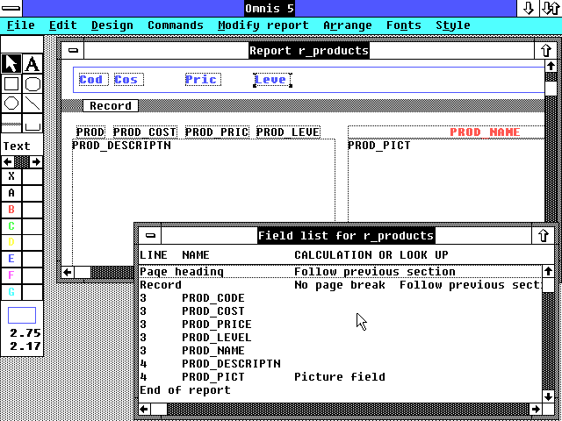Open the File menu
The width and height of the screenshot is (562, 421).
[21, 25]
